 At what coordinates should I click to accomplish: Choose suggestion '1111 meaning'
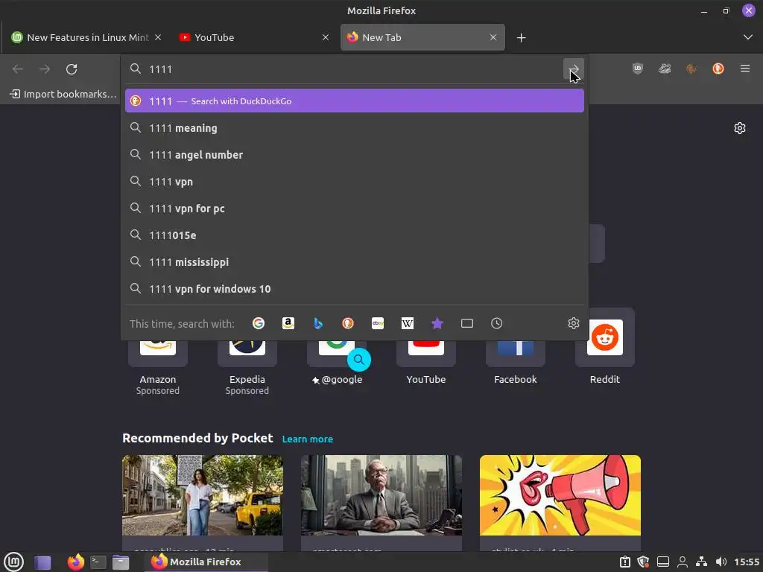coord(354,128)
